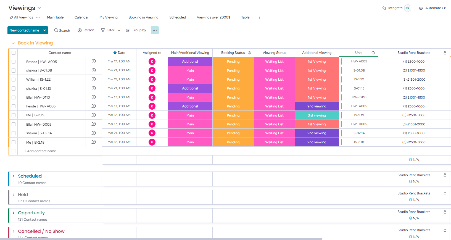Click New contact name button
This screenshot has width=451, height=240.
24,30
